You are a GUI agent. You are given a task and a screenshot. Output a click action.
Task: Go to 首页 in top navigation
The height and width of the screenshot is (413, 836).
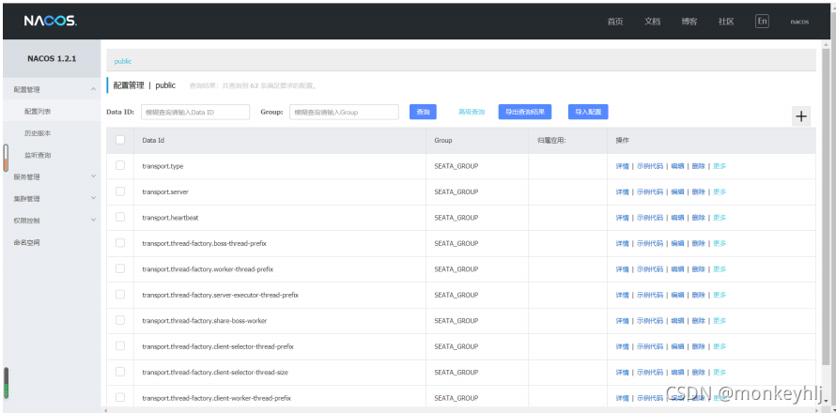point(614,22)
